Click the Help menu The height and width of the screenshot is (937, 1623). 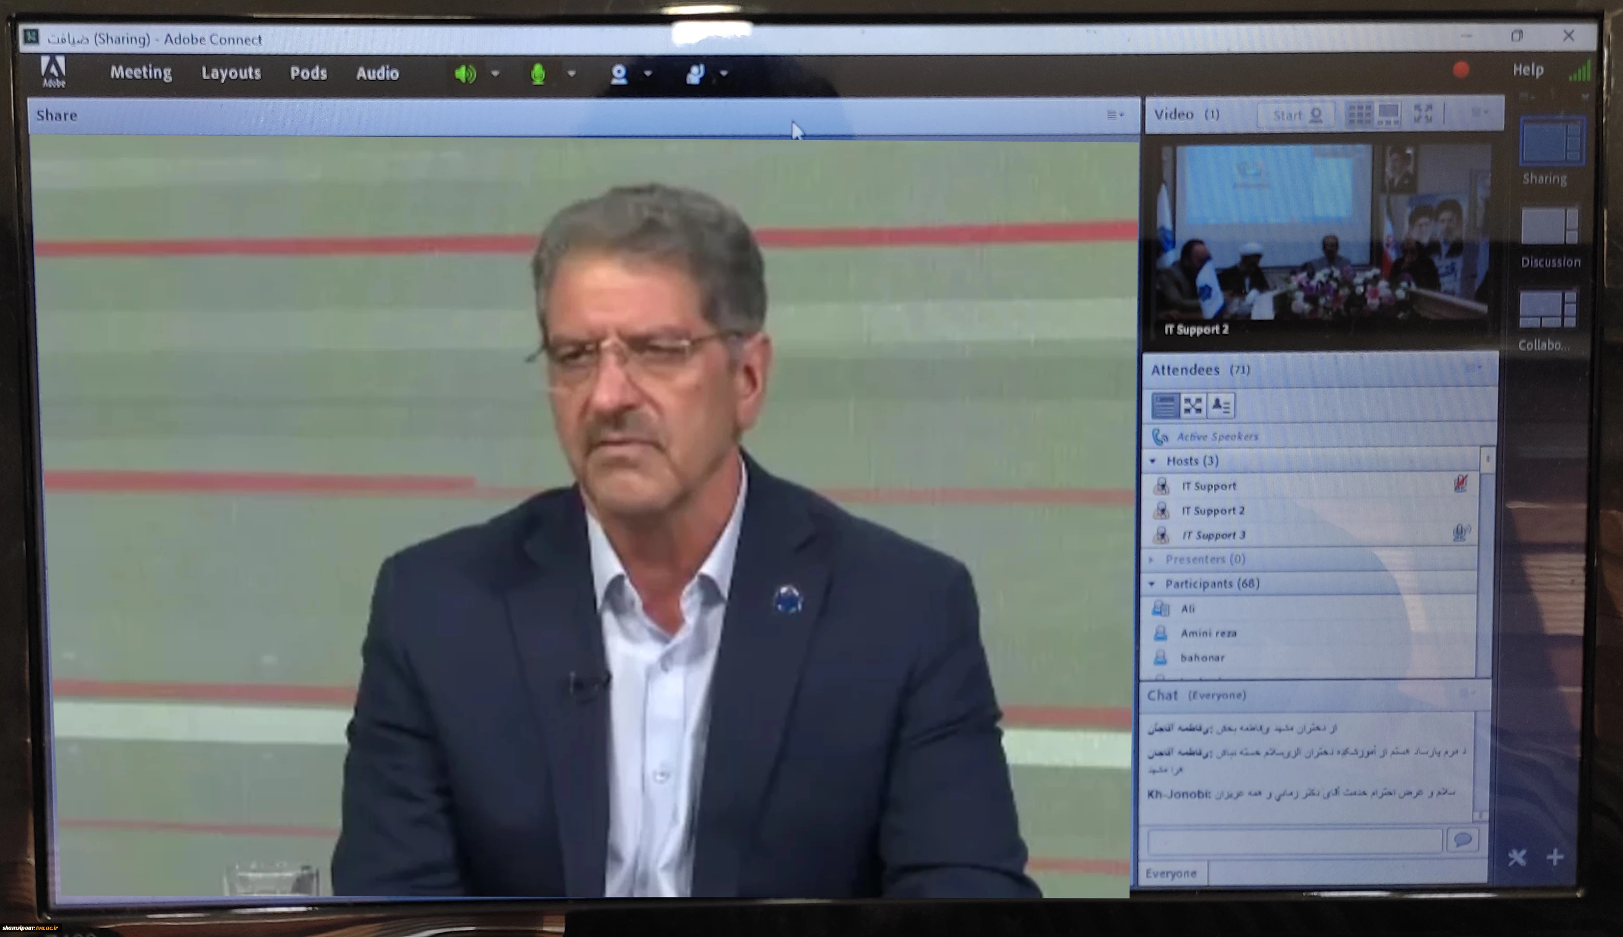click(x=1528, y=70)
